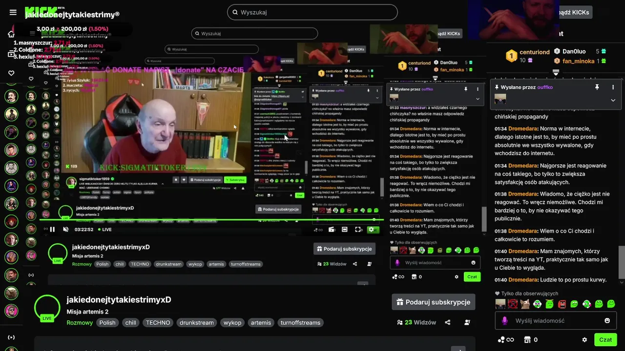Open the green player settings gear in the video bar
This screenshot has height=351, width=625.
tap(372, 230)
